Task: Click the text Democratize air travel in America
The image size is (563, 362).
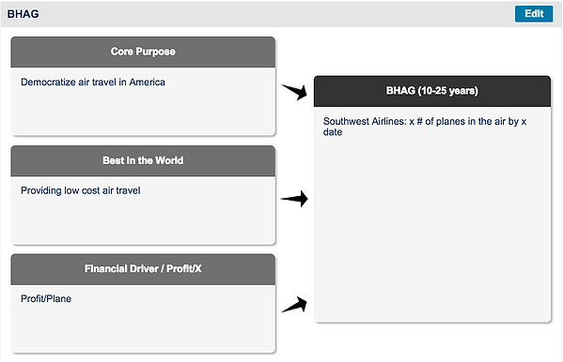Action: coord(93,83)
